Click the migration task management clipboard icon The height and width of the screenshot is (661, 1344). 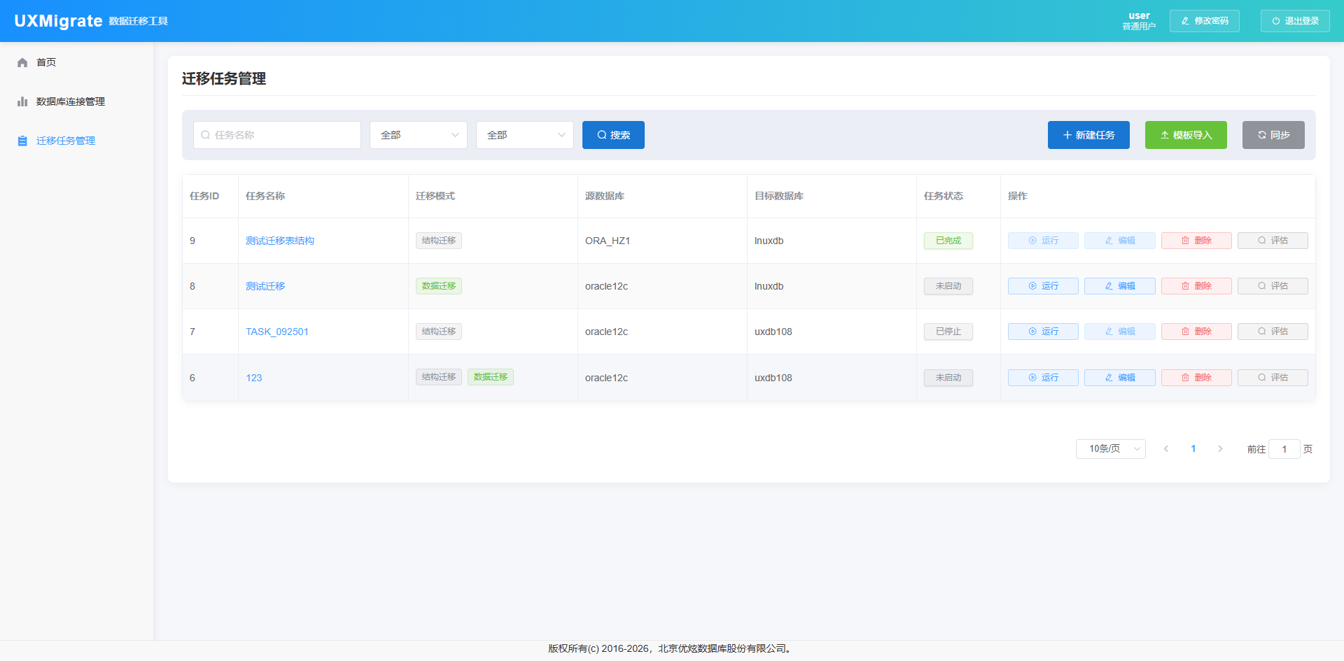pos(22,141)
